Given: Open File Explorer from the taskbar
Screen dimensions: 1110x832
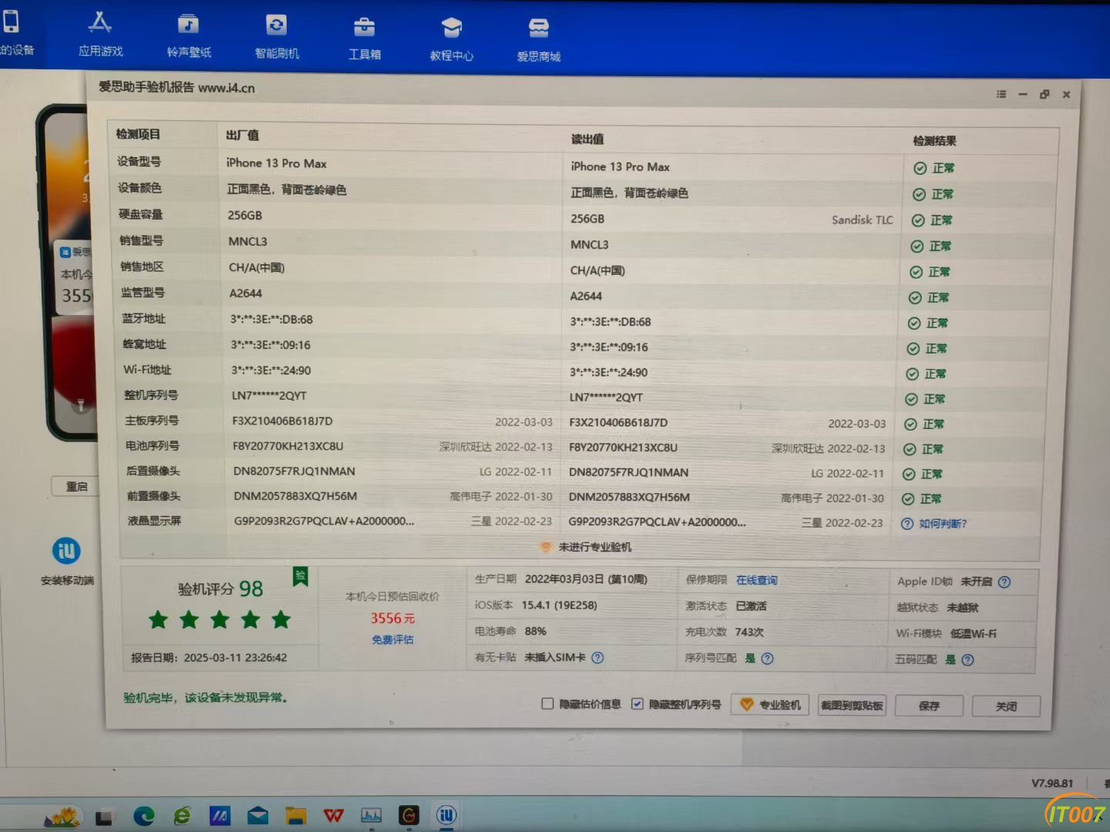Looking at the screenshot, I should coord(296,815).
